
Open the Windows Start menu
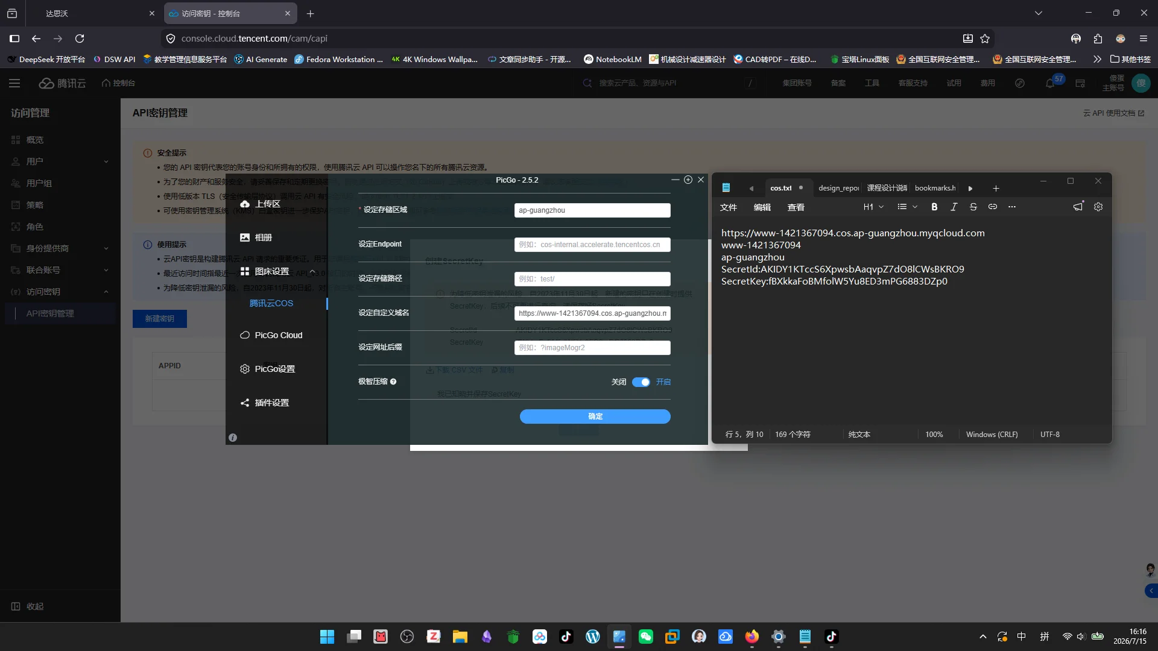(327, 637)
